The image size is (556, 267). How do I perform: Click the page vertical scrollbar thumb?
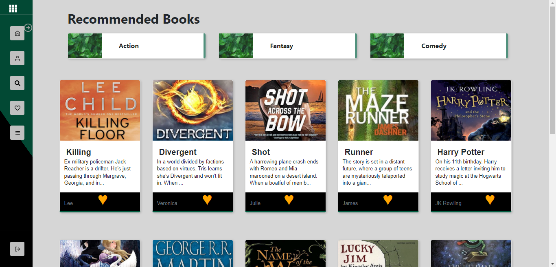click(x=552, y=69)
